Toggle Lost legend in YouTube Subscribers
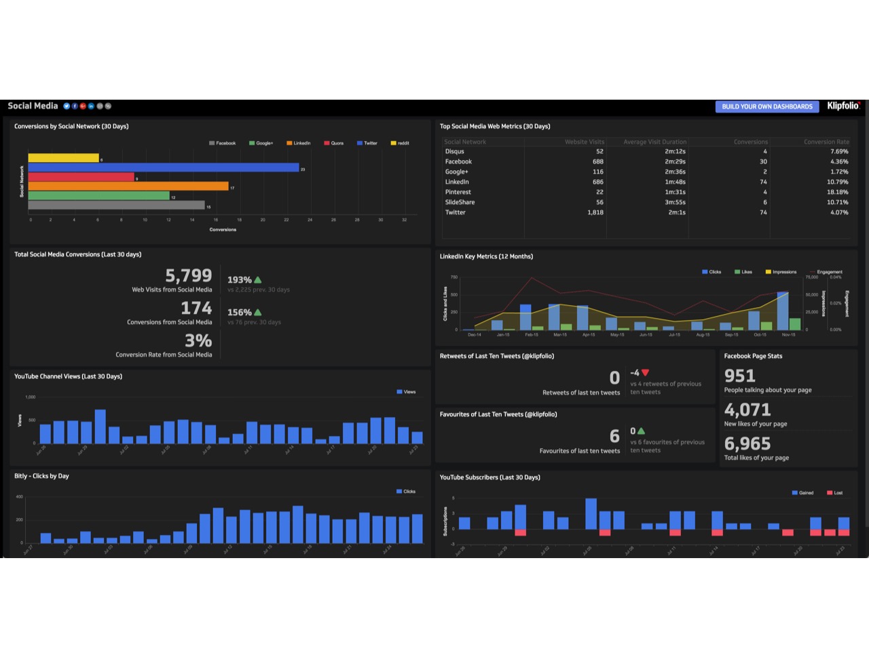The height and width of the screenshot is (651, 869). [834, 493]
